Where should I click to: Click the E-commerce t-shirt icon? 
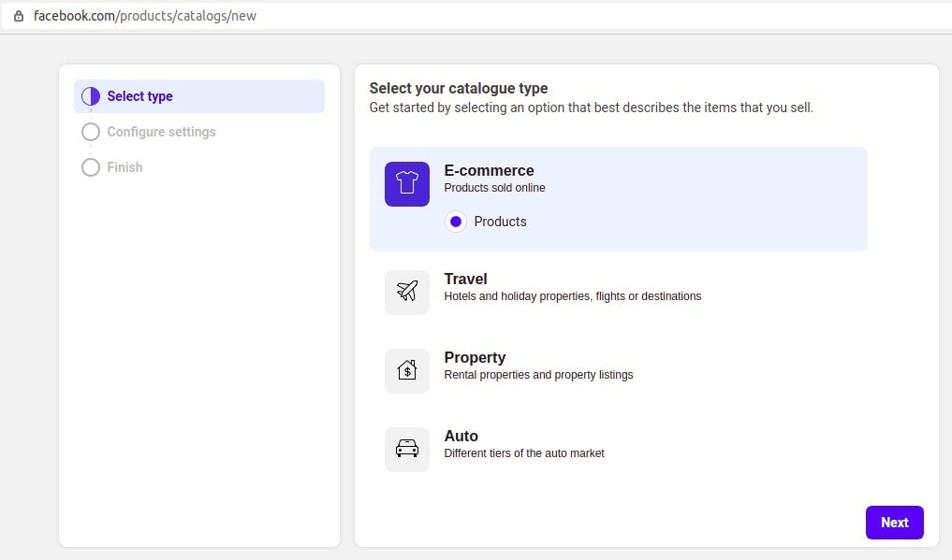(407, 183)
